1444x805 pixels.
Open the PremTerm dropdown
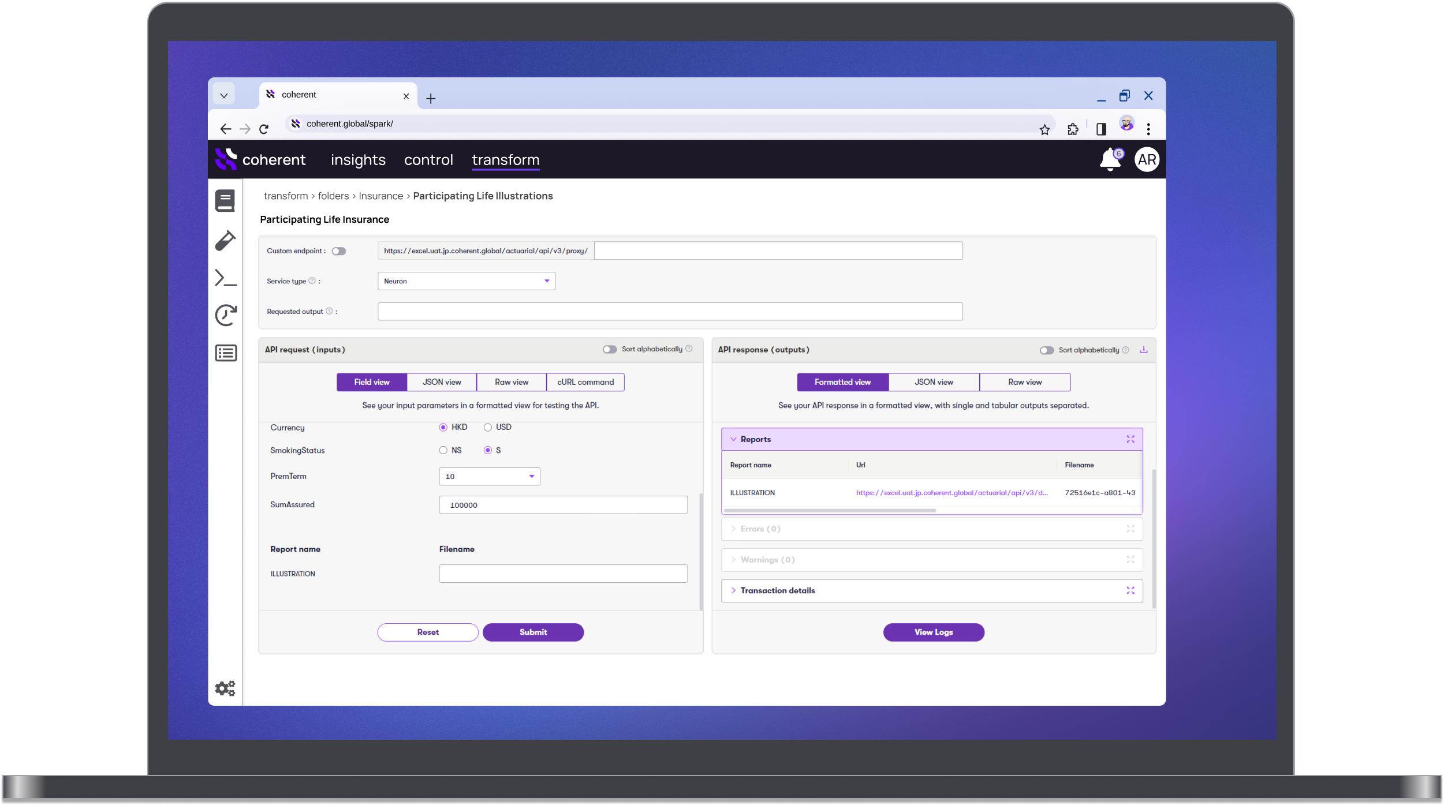(x=489, y=477)
